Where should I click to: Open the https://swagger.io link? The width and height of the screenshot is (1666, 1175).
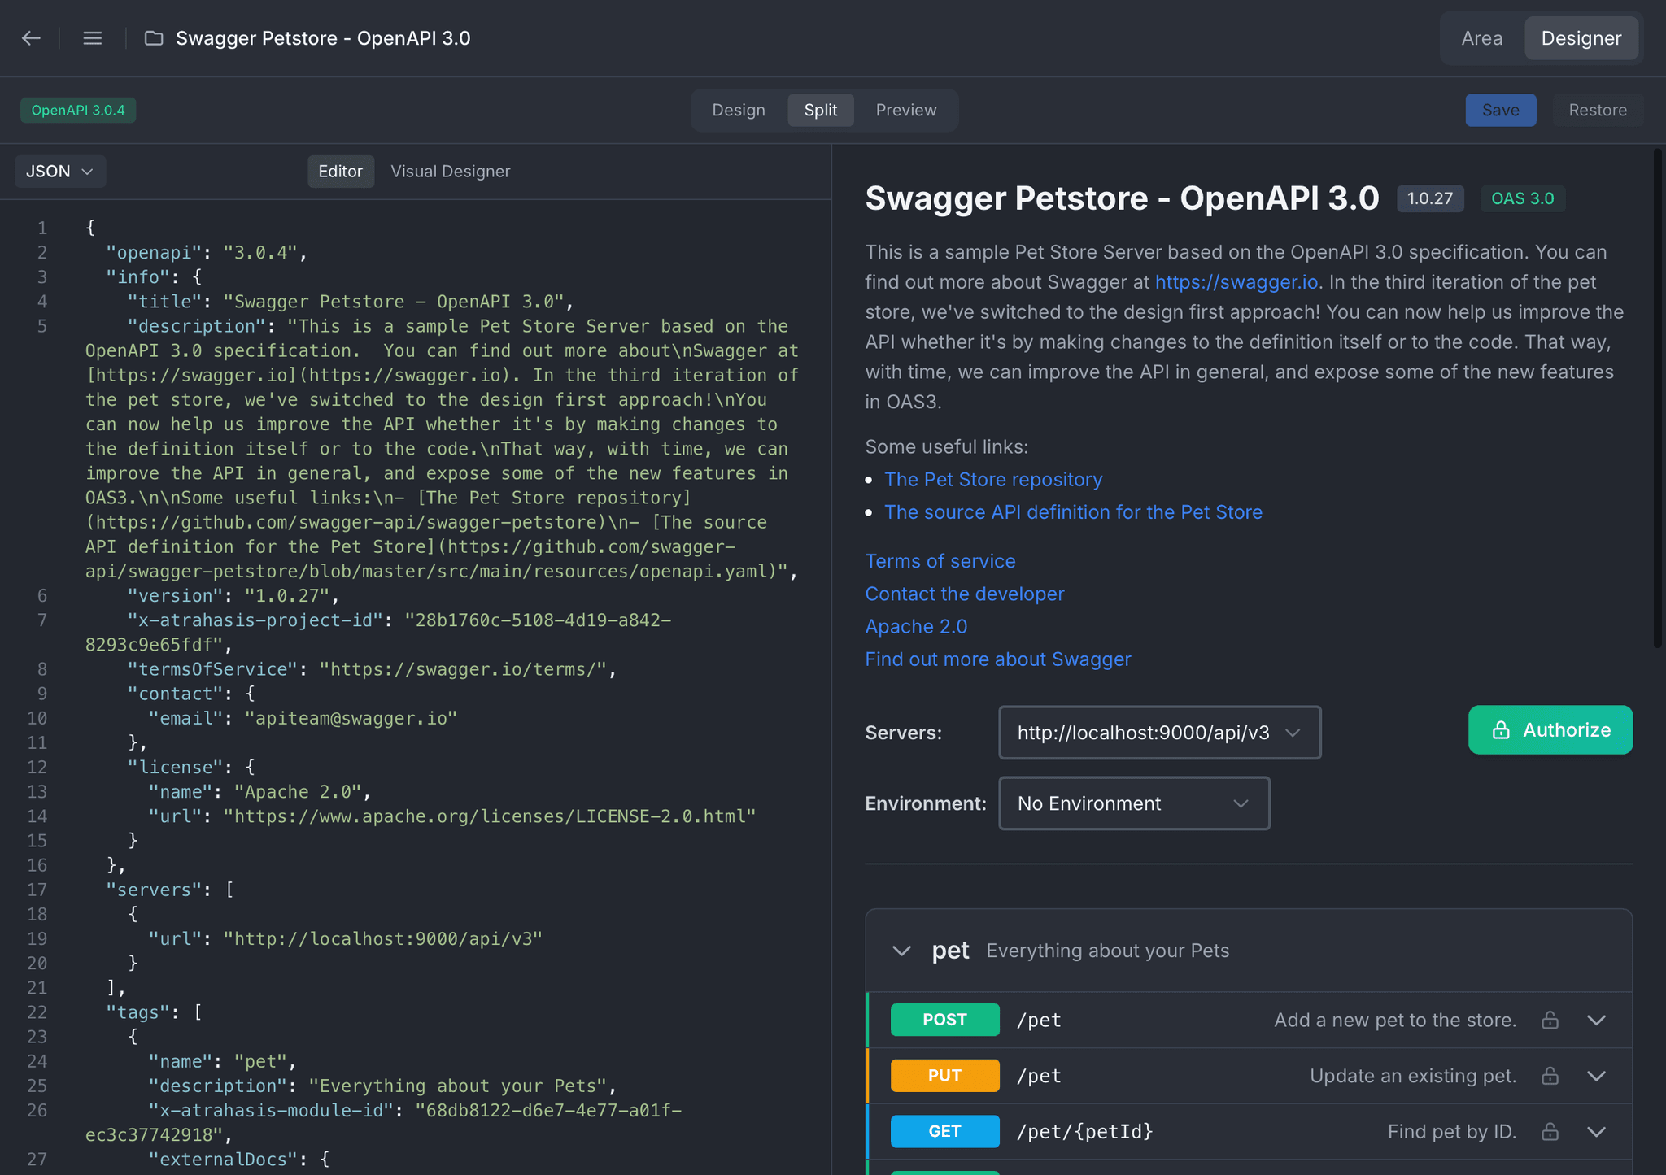[x=1236, y=282]
